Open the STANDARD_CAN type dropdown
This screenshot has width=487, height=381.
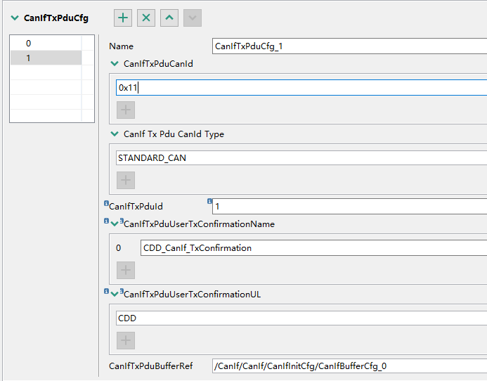point(301,158)
